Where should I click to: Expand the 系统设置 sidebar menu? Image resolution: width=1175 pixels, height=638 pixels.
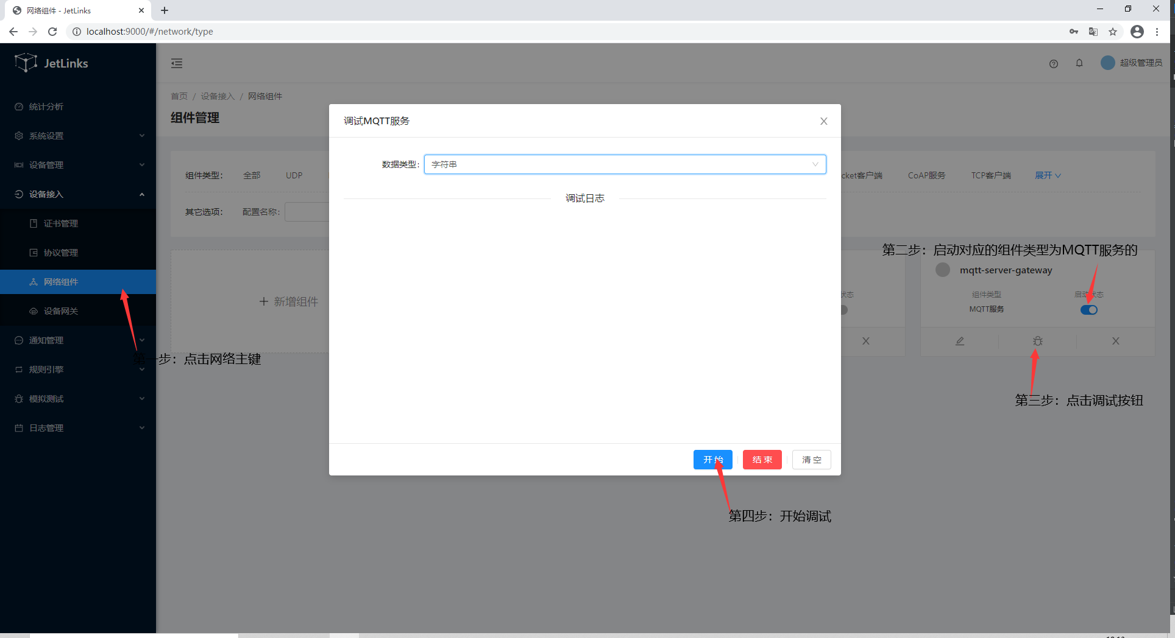(78, 136)
